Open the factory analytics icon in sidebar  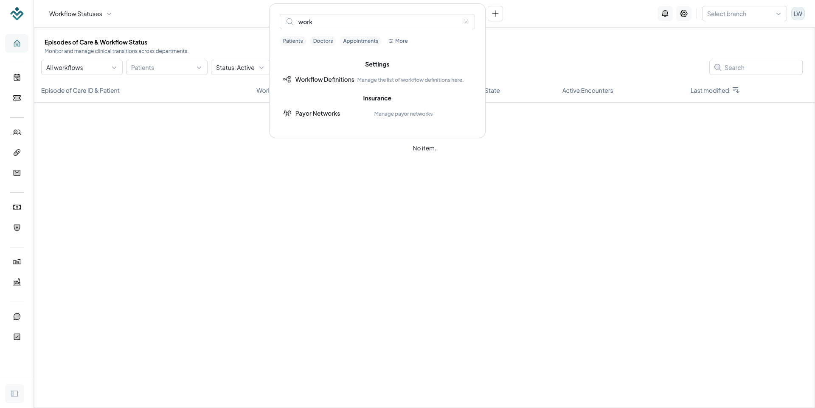[x=17, y=282]
